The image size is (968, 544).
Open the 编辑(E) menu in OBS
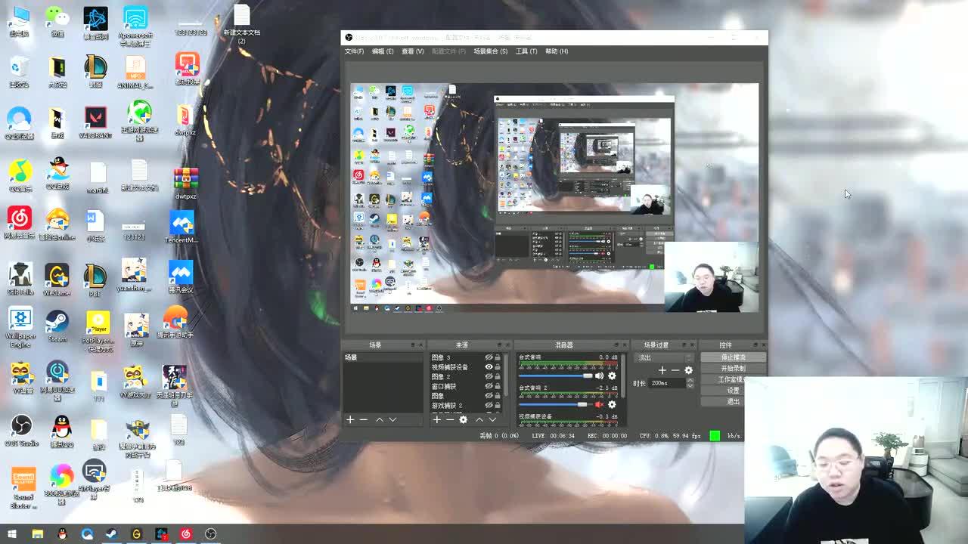(383, 51)
